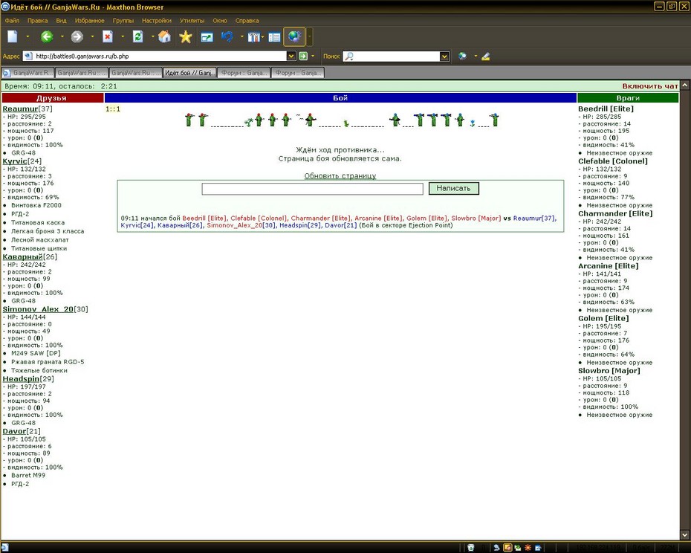Go to the Home page icon

point(164,36)
